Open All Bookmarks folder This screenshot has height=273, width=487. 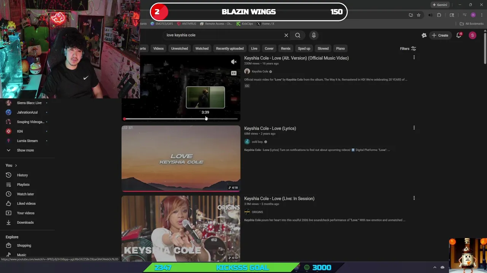[x=471, y=24]
